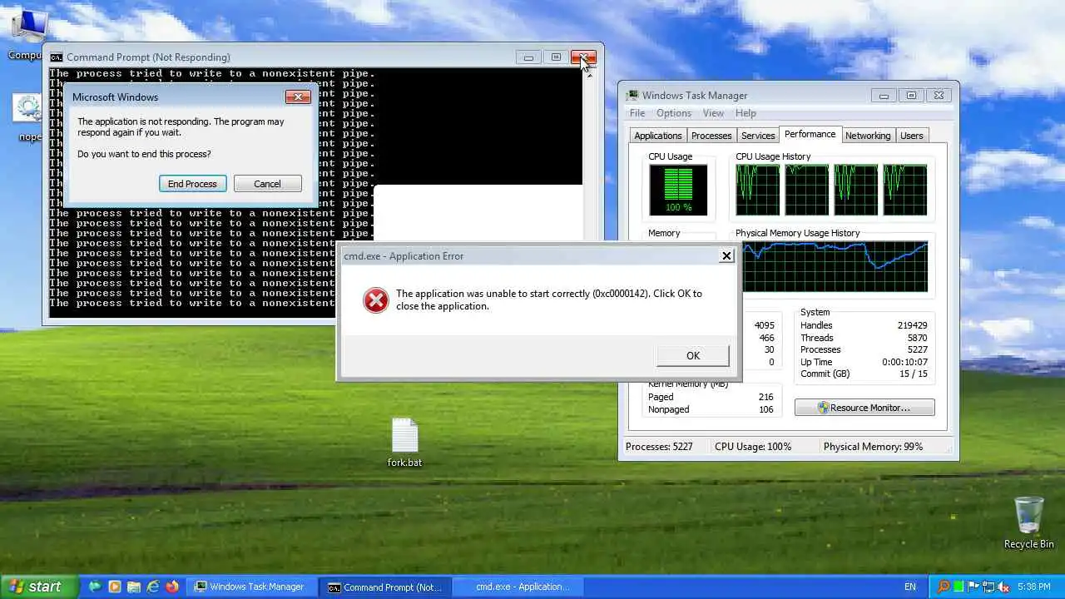This screenshot has height=599, width=1065.
Task: Click the Nonpaged kernel memory value 106
Action: tap(765, 409)
